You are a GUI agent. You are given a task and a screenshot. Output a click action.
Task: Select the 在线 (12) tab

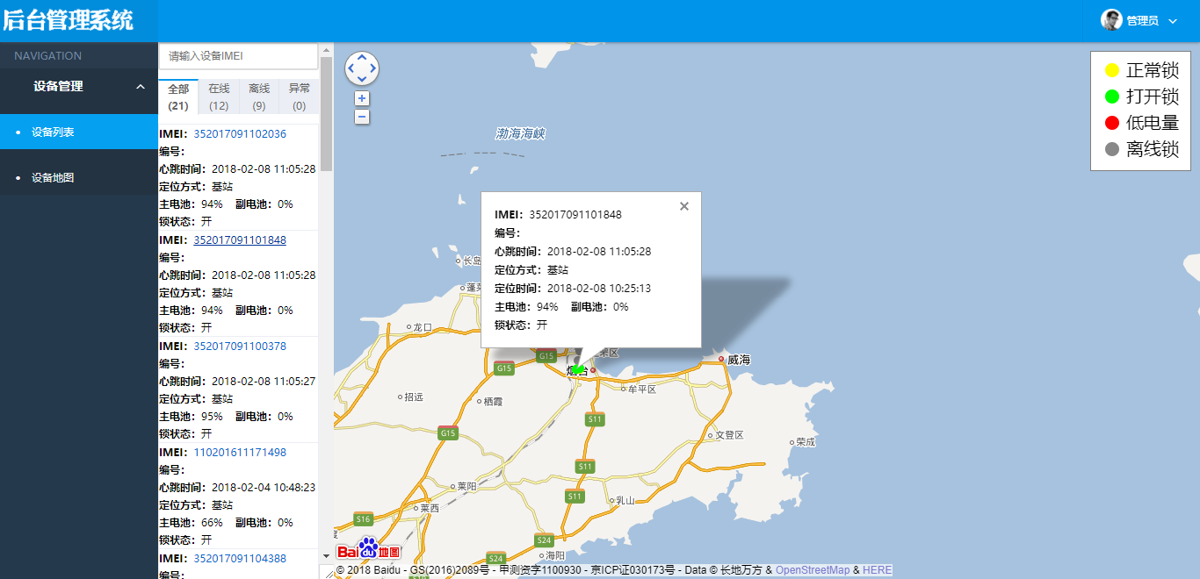tap(219, 96)
